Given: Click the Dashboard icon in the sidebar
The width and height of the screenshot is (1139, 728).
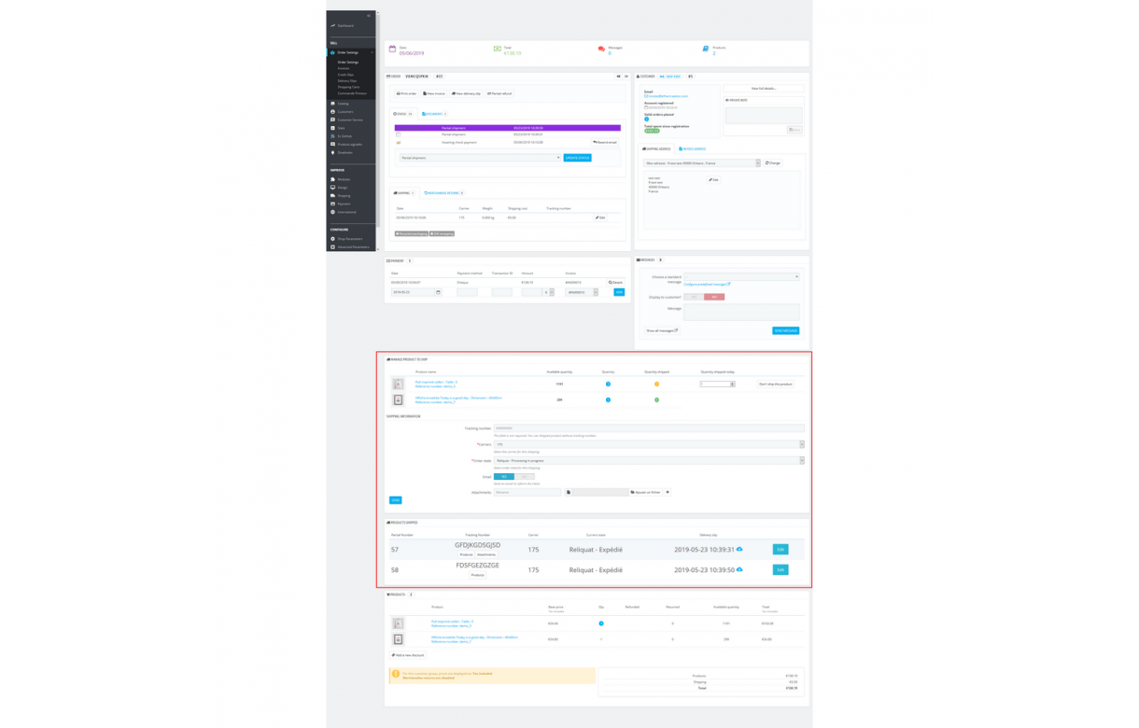Looking at the screenshot, I should point(331,25).
